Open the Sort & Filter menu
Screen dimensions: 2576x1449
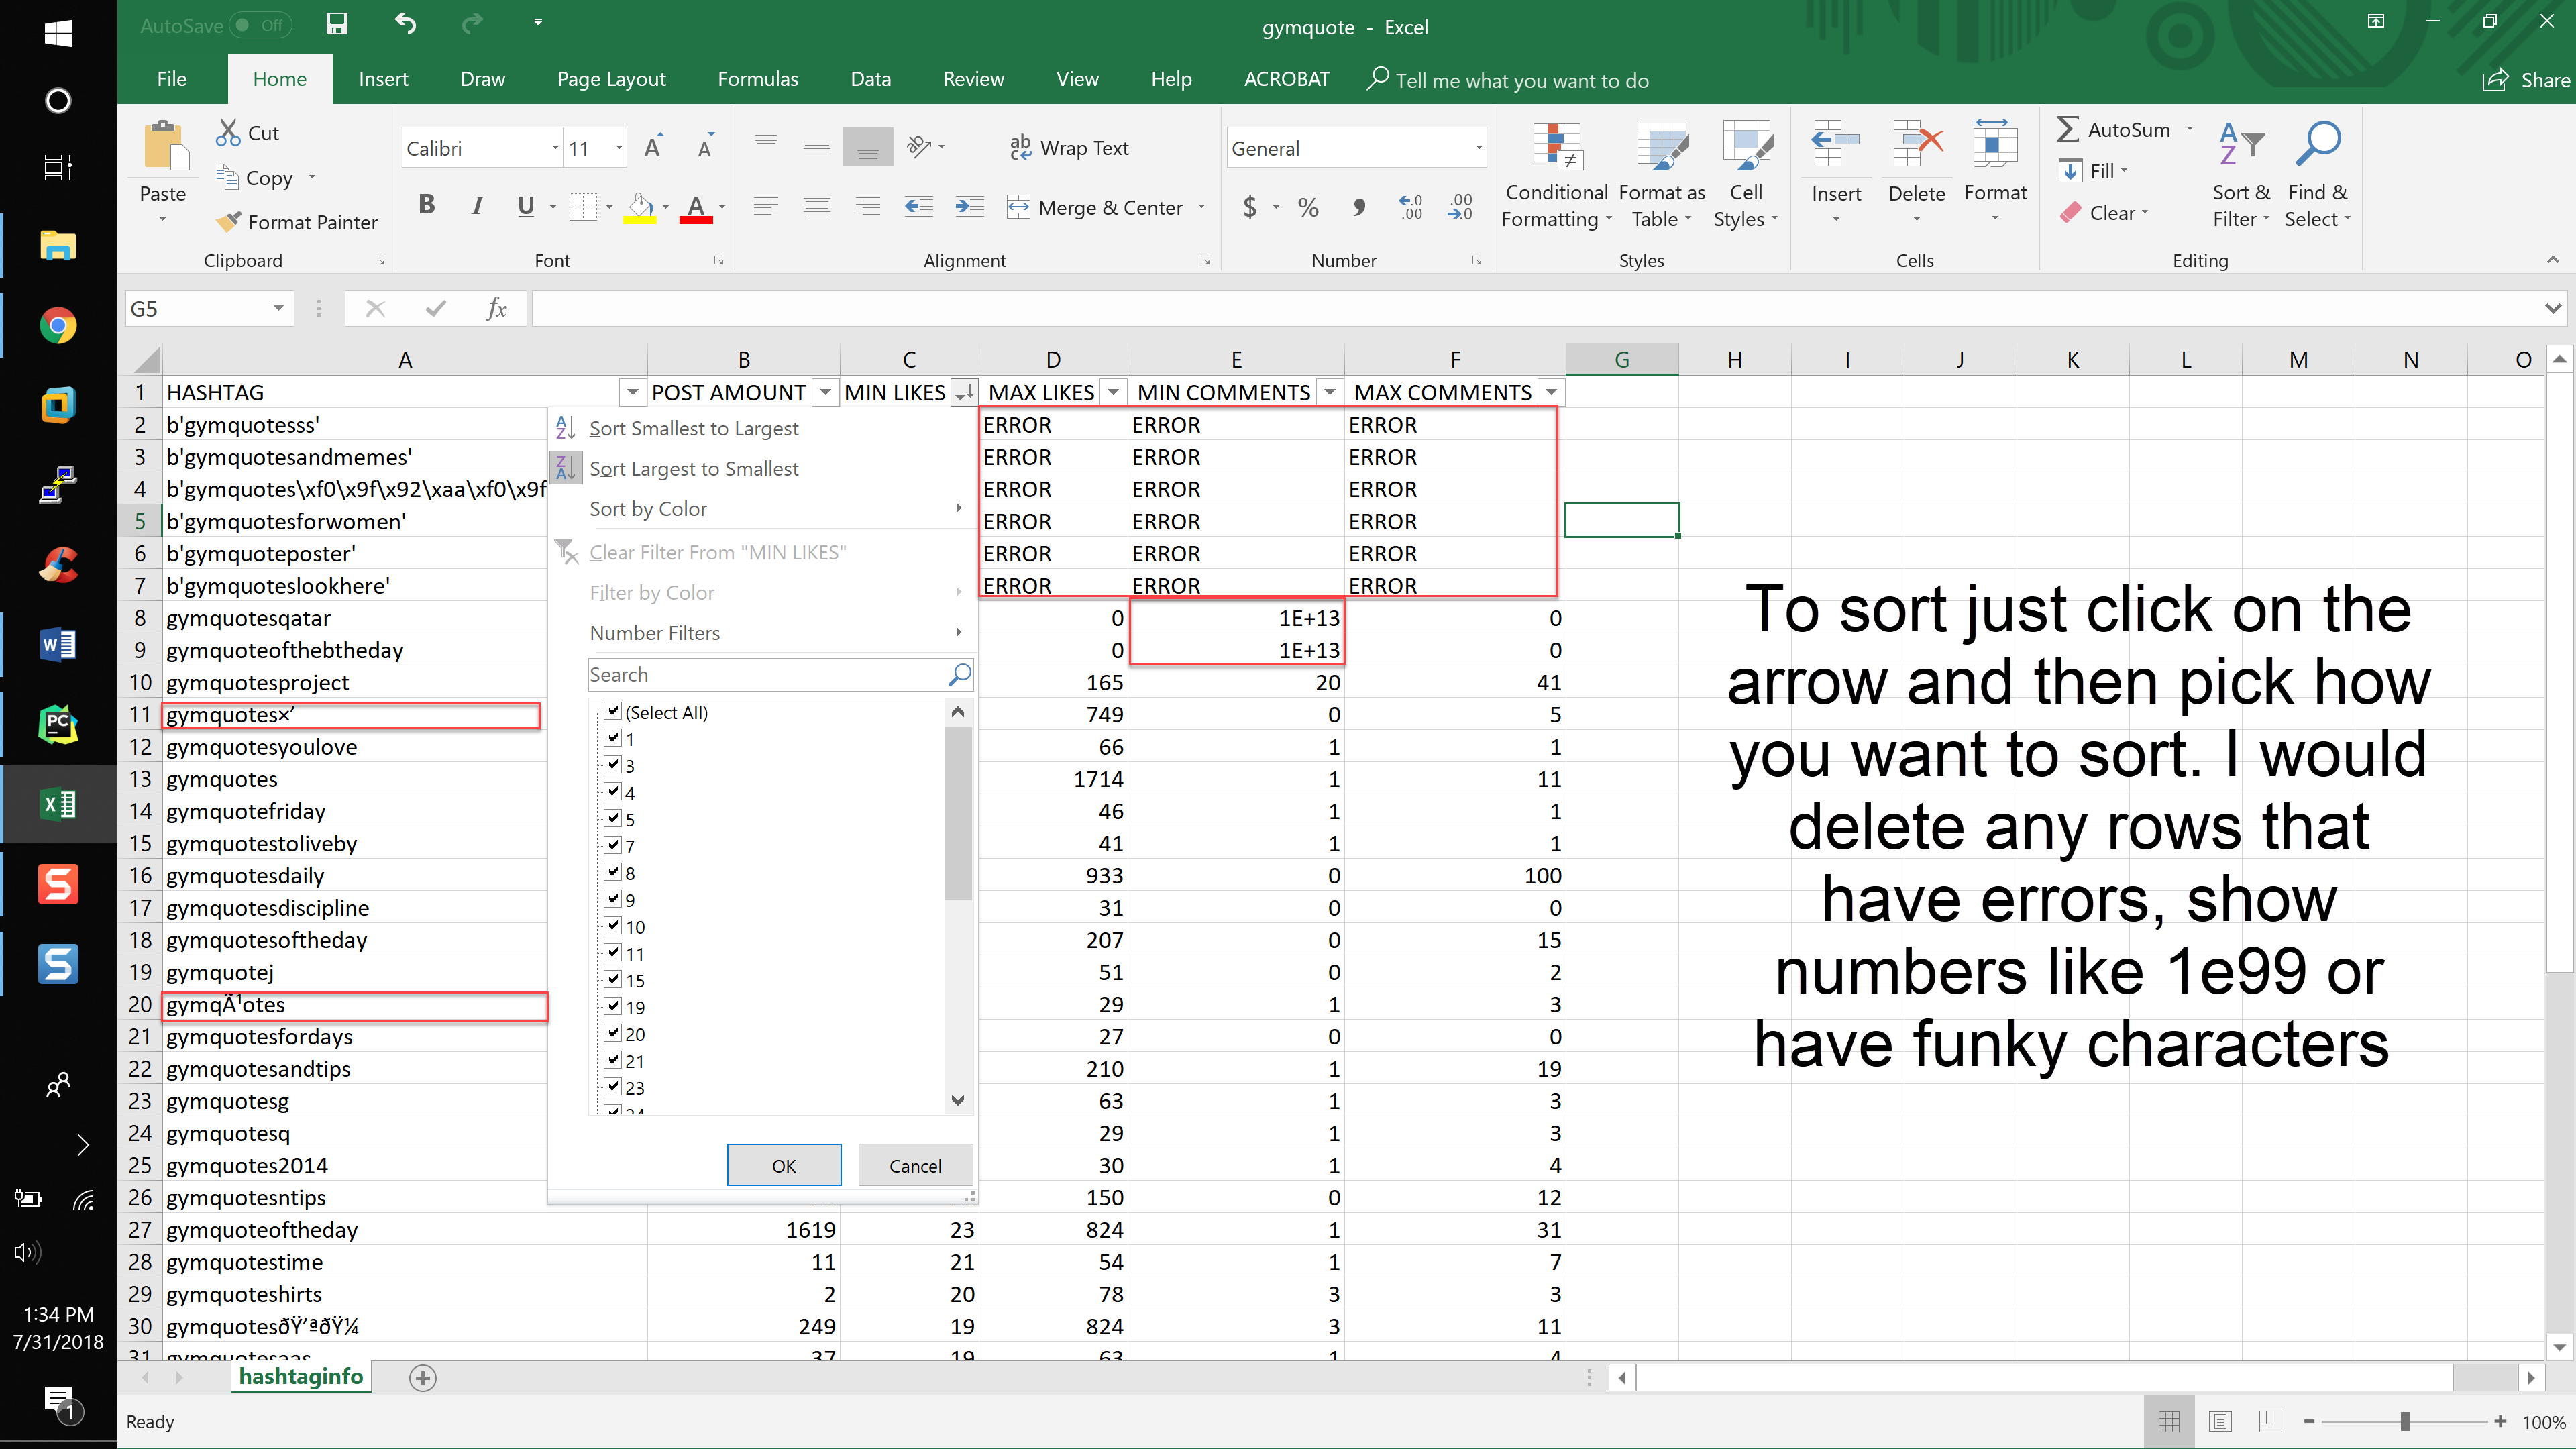coord(2240,176)
